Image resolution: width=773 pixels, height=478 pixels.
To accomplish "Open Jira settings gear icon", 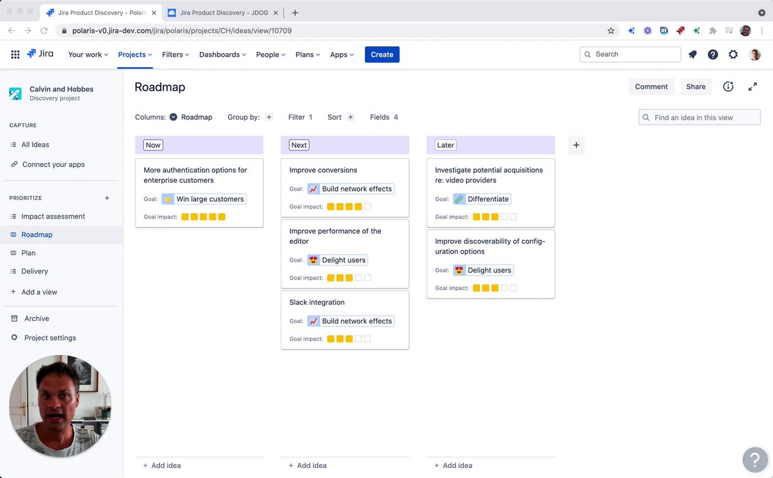I will pos(733,54).
